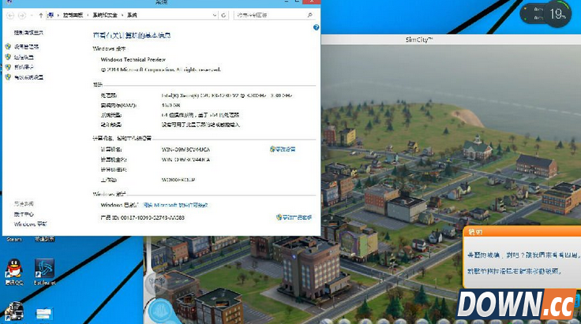This screenshot has height=324, width=581.
Task: Select the 系统 breadcrumb in the address bar
Action: (132, 15)
